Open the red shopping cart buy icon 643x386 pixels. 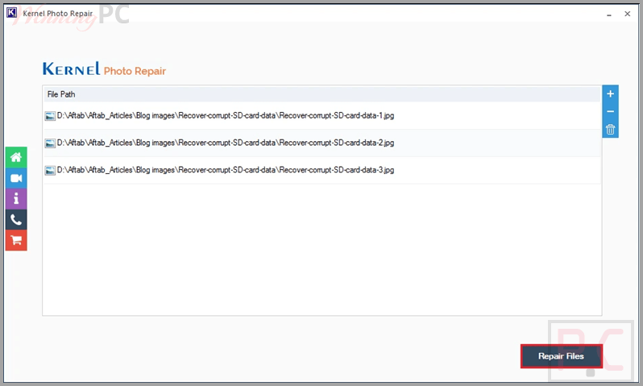(16, 240)
